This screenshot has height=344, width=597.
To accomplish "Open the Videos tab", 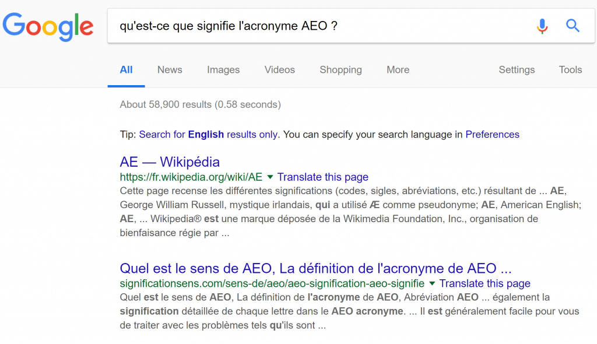I will pos(279,70).
